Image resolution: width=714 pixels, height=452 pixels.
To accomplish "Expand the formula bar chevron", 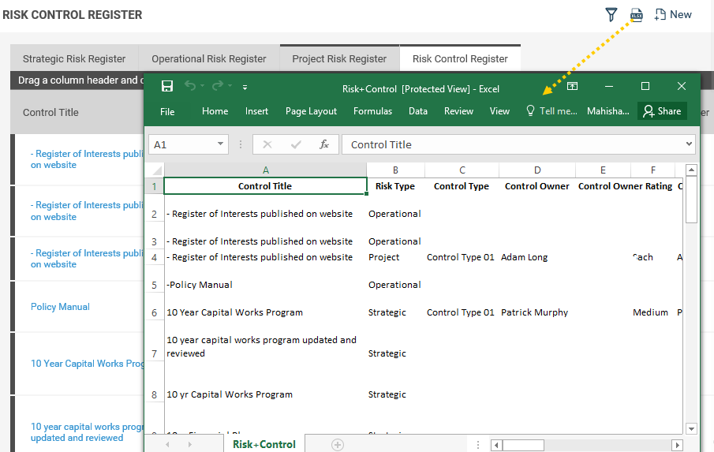I will tap(689, 144).
